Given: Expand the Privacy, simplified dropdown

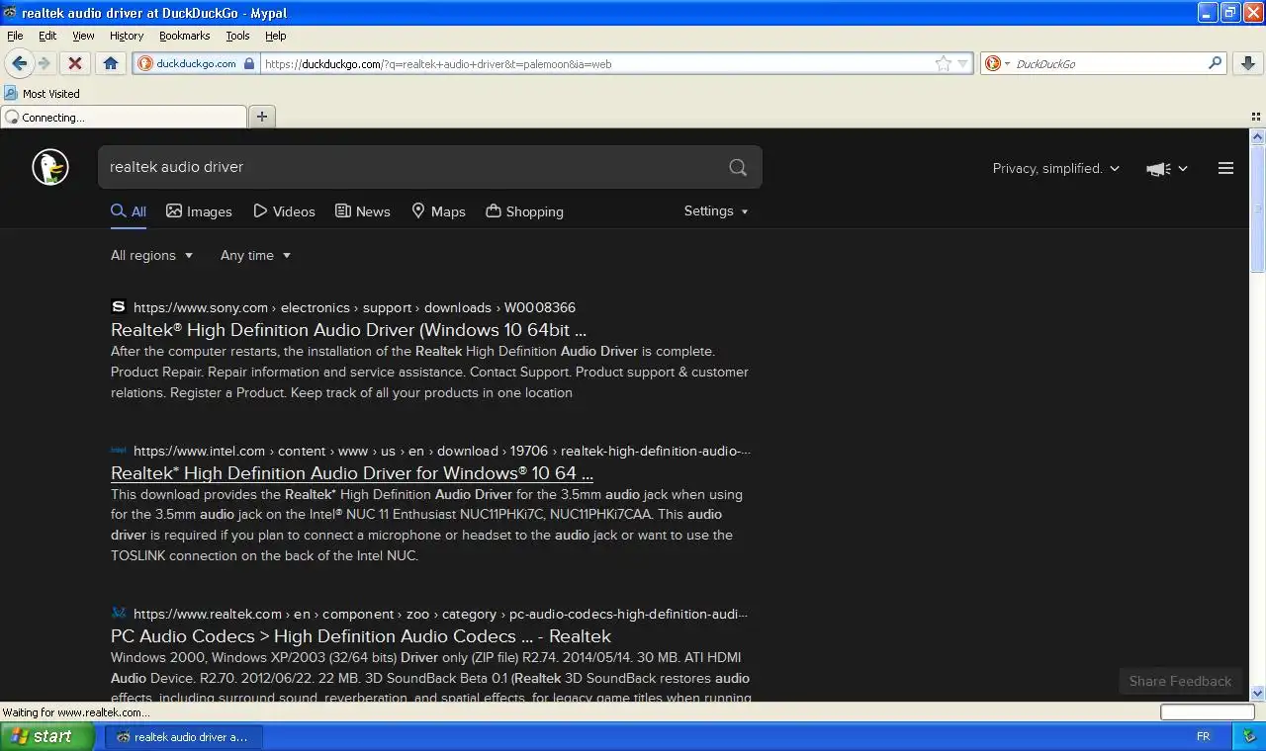Looking at the screenshot, I should [1056, 169].
